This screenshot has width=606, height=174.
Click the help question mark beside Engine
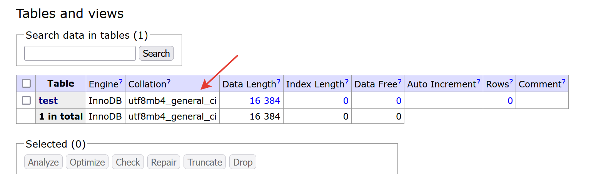tap(120, 82)
